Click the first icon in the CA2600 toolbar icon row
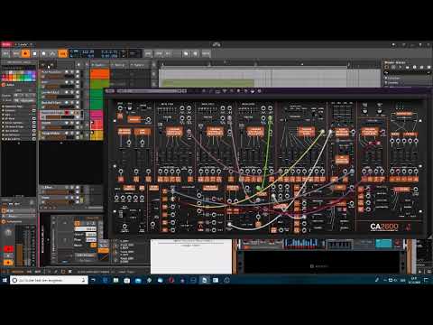 (204, 91)
